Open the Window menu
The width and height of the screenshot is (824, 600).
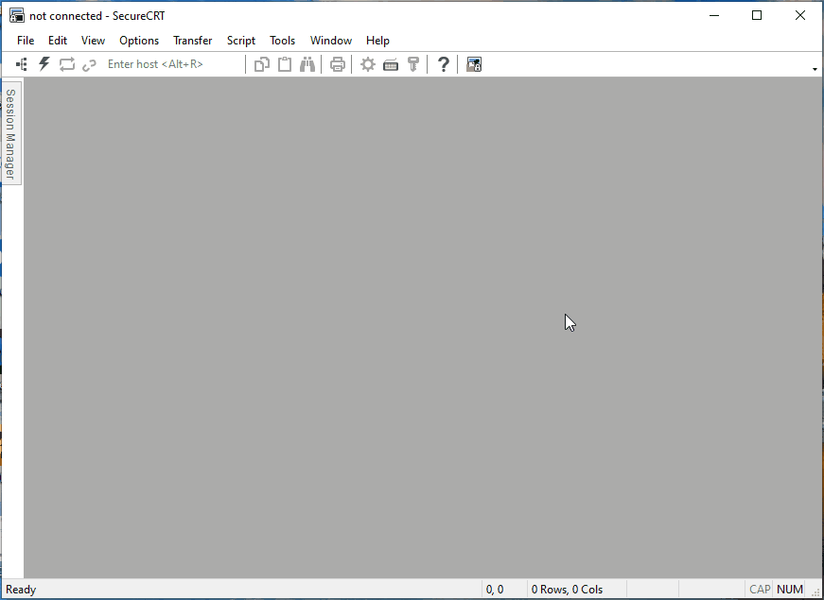click(330, 41)
